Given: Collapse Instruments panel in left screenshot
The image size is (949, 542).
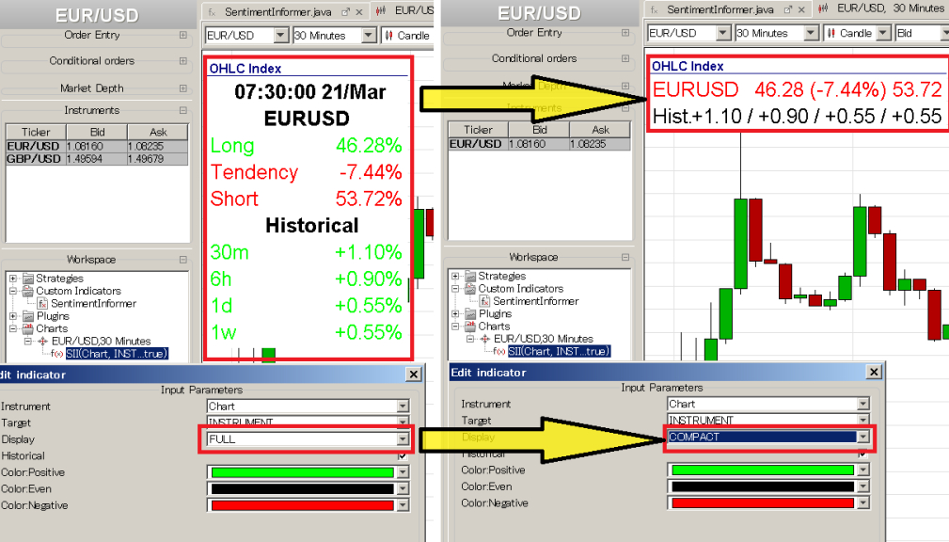Looking at the screenshot, I should [x=182, y=110].
